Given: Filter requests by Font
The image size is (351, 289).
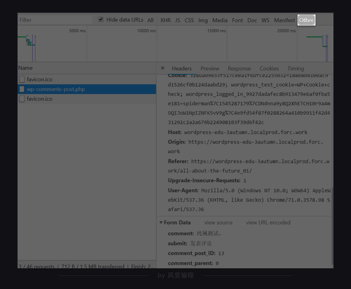Looking at the screenshot, I should point(237,20).
